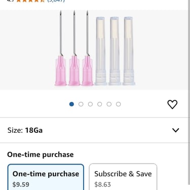Image resolution: width=190 pixels, height=190 pixels.
Task: Tap the $8.63 Subscribe & Save price
Action: (x=102, y=184)
